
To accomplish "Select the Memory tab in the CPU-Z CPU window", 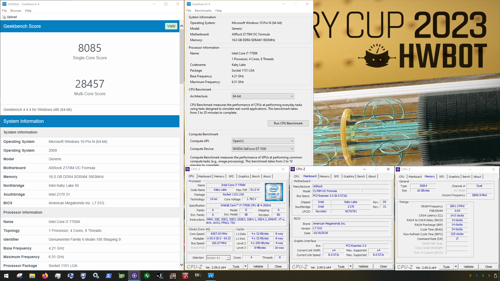I will (219, 176).
